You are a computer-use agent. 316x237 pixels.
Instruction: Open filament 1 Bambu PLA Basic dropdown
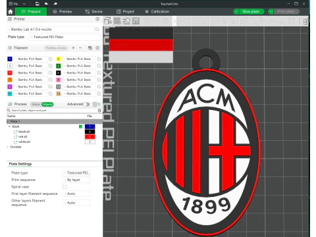pos(30,59)
